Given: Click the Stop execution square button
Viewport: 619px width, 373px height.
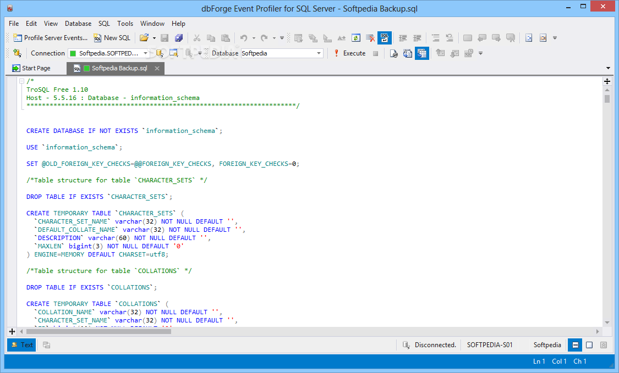Looking at the screenshot, I should tap(375, 53).
